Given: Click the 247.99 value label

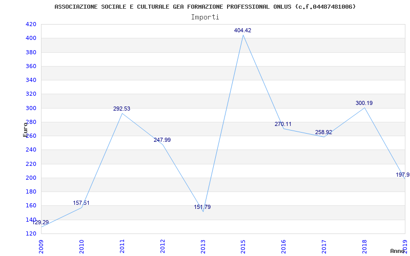Looking at the screenshot, I should click(x=162, y=140).
